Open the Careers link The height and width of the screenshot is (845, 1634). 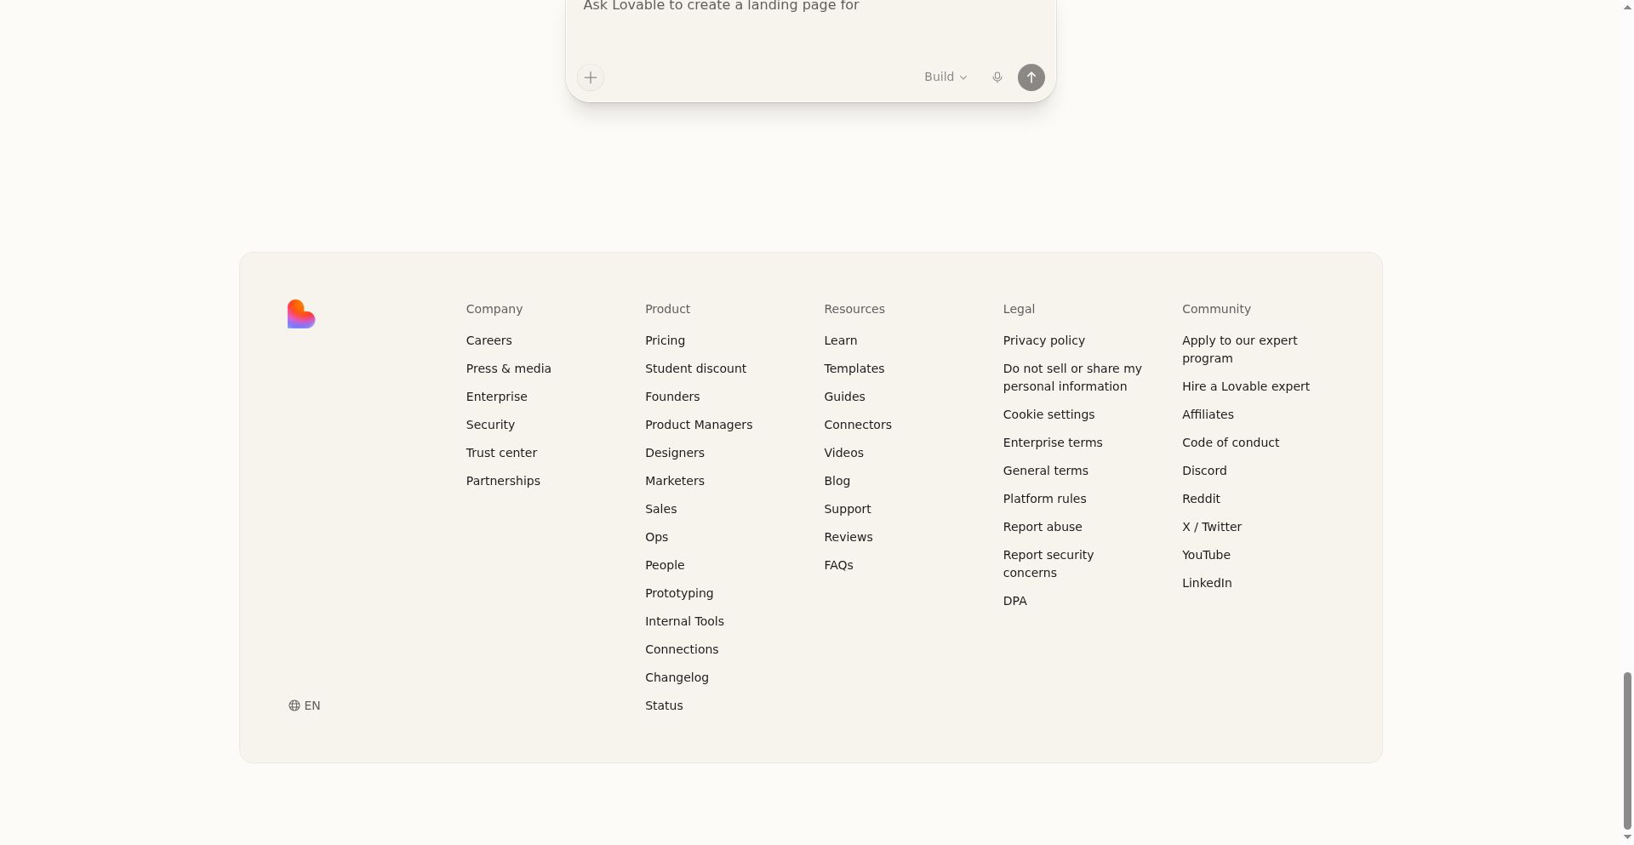point(488,340)
